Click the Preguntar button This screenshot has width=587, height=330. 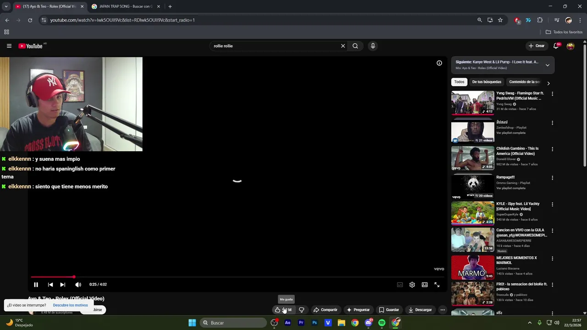[x=358, y=310]
